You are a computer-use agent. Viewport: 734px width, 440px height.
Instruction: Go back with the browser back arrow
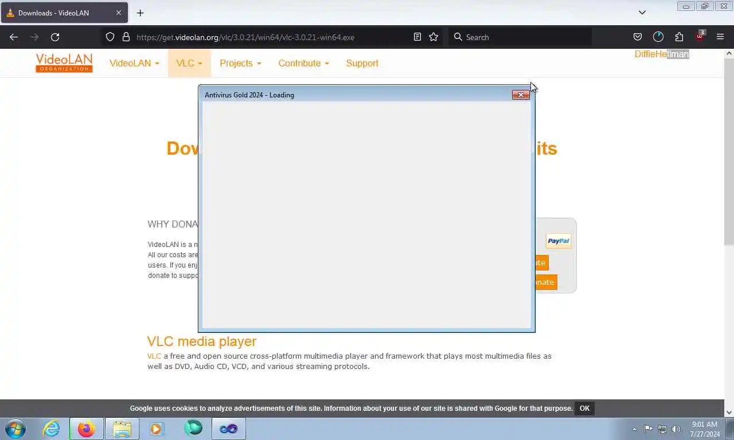click(x=14, y=37)
